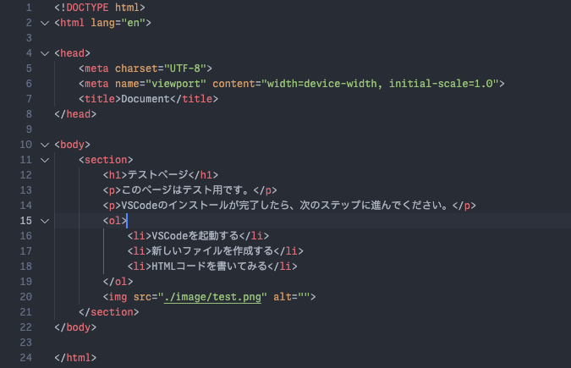The image size is (571, 368).
Task: Click the VSCodeを起動する list item text
Action: [195, 235]
